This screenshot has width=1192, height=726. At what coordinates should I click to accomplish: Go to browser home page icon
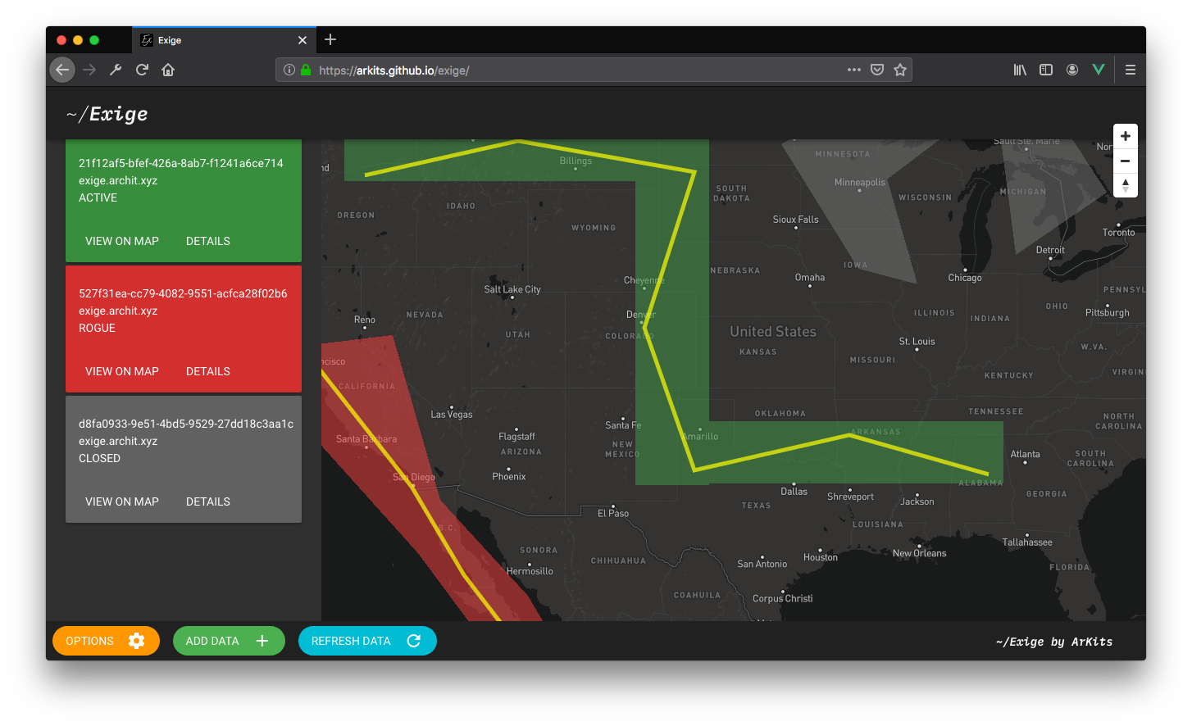tap(168, 70)
